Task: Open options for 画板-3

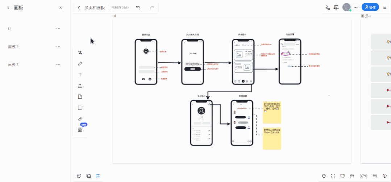Action: click(58, 64)
